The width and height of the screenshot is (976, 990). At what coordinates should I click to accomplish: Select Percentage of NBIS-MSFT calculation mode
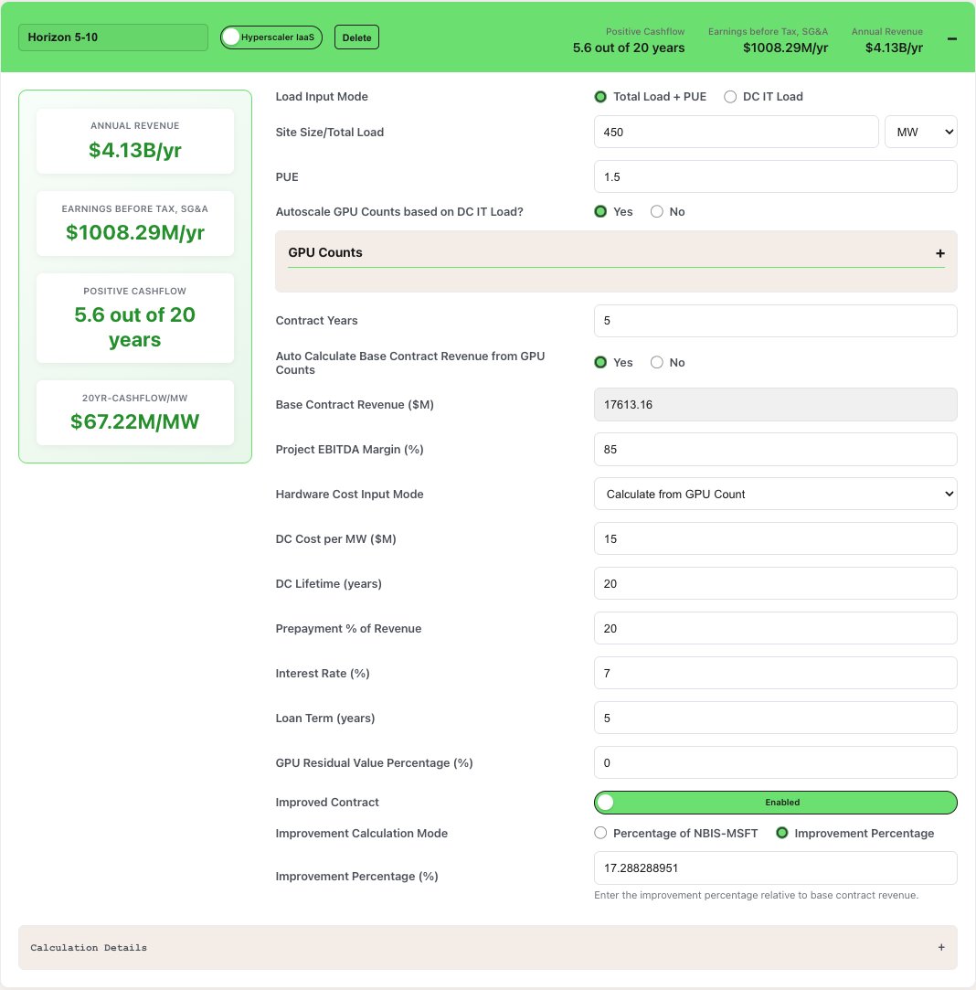pyautogui.click(x=600, y=833)
